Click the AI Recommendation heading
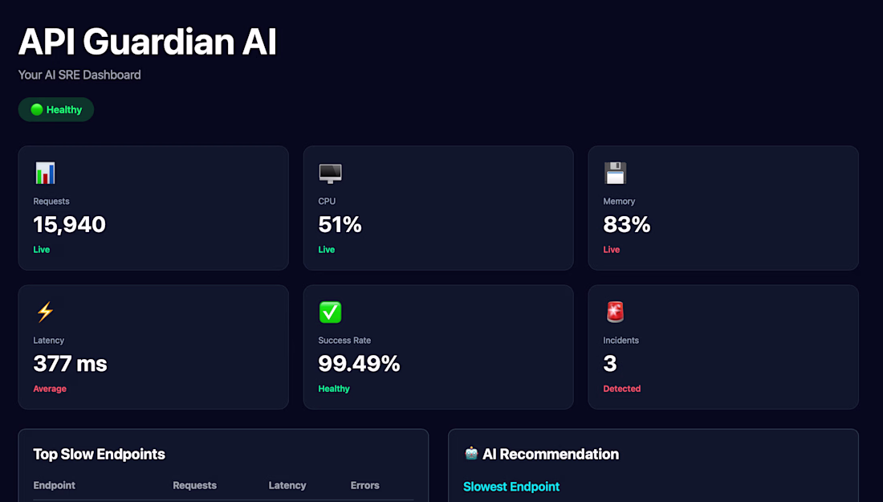883x502 pixels. point(551,454)
